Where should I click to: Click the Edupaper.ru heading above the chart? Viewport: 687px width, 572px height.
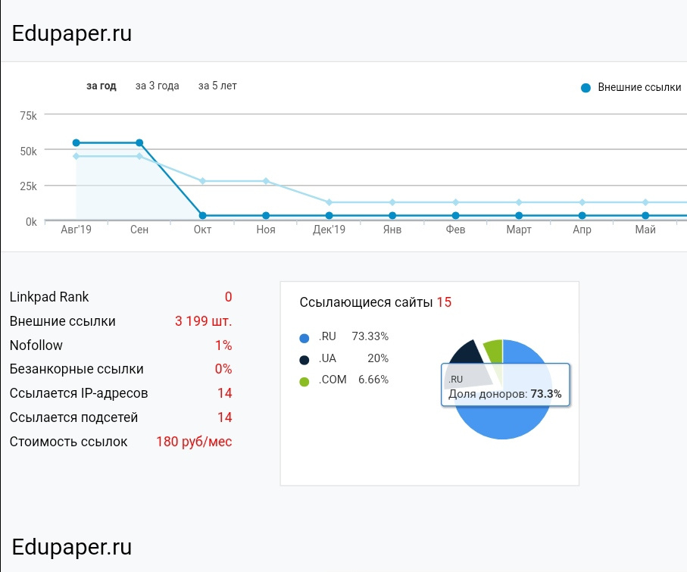(72, 34)
